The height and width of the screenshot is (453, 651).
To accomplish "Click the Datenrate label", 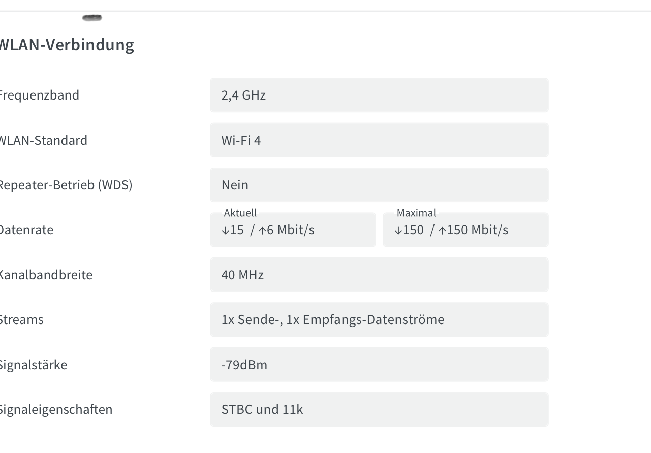I will [x=26, y=230].
